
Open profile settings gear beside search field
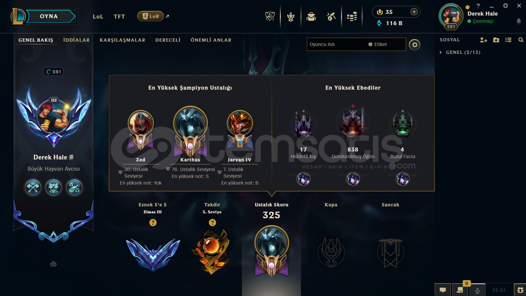415,44
